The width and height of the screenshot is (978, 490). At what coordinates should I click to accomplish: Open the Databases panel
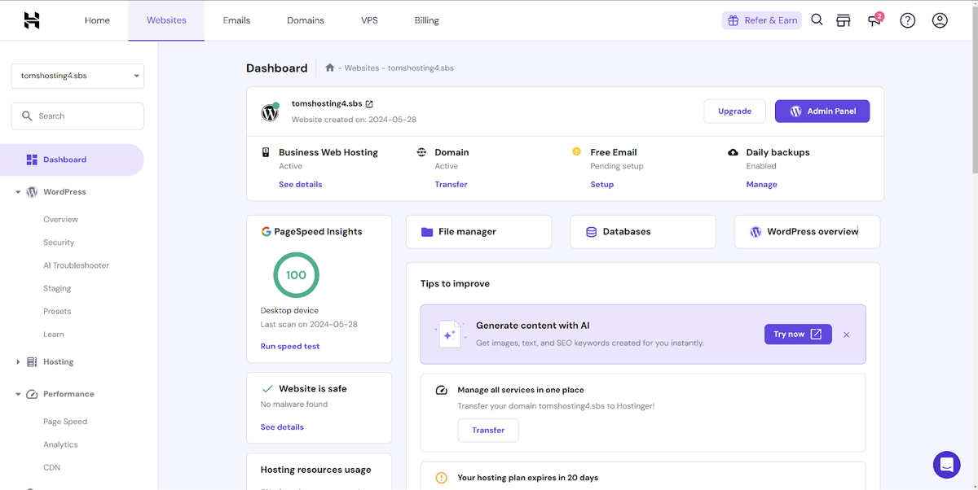tap(642, 231)
